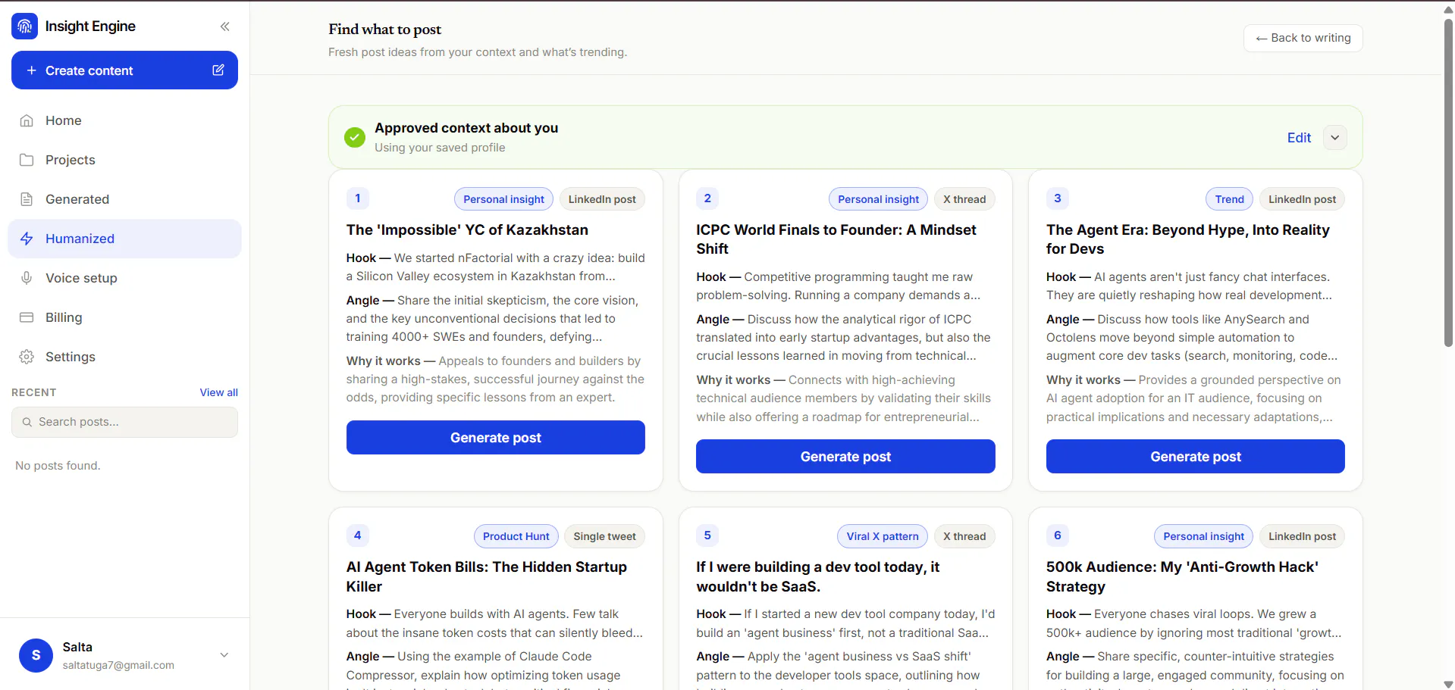Screen dimensions: 1455x690
Task: Click number badge 1 on Kazakhstan card
Action: click(x=358, y=198)
